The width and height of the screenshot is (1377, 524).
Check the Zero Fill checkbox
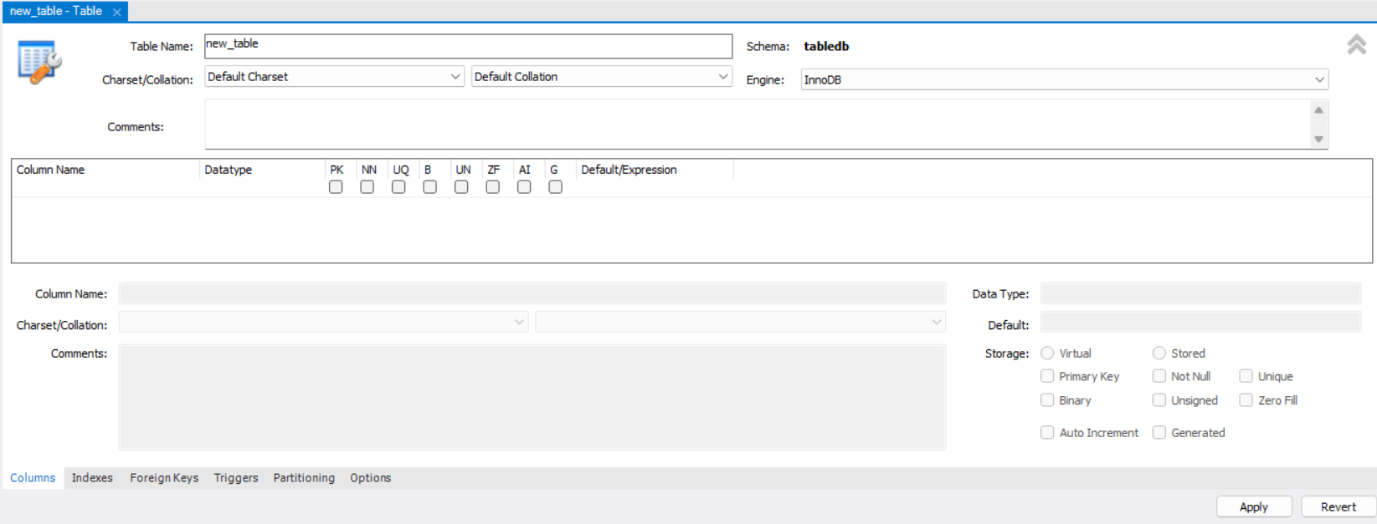pos(1246,400)
